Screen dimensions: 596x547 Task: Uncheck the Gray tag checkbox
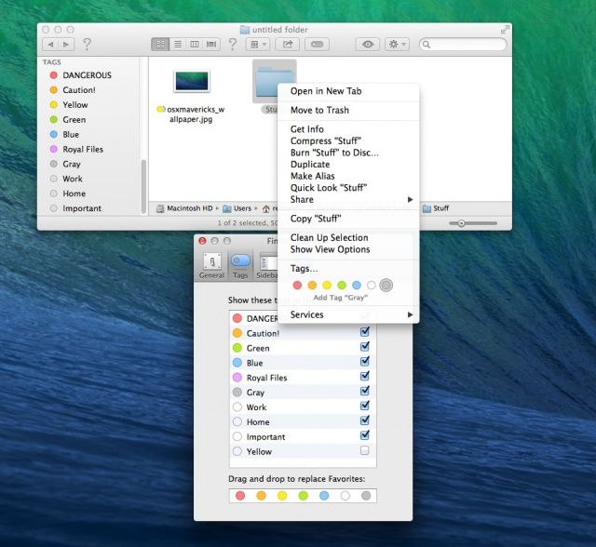click(364, 391)
